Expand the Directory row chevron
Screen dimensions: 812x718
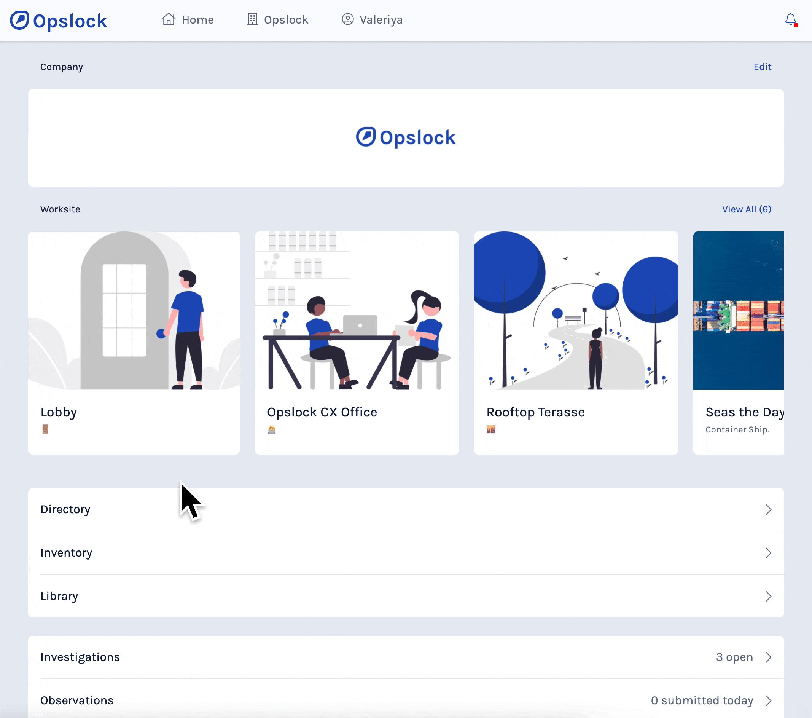(x=768, y=509)
